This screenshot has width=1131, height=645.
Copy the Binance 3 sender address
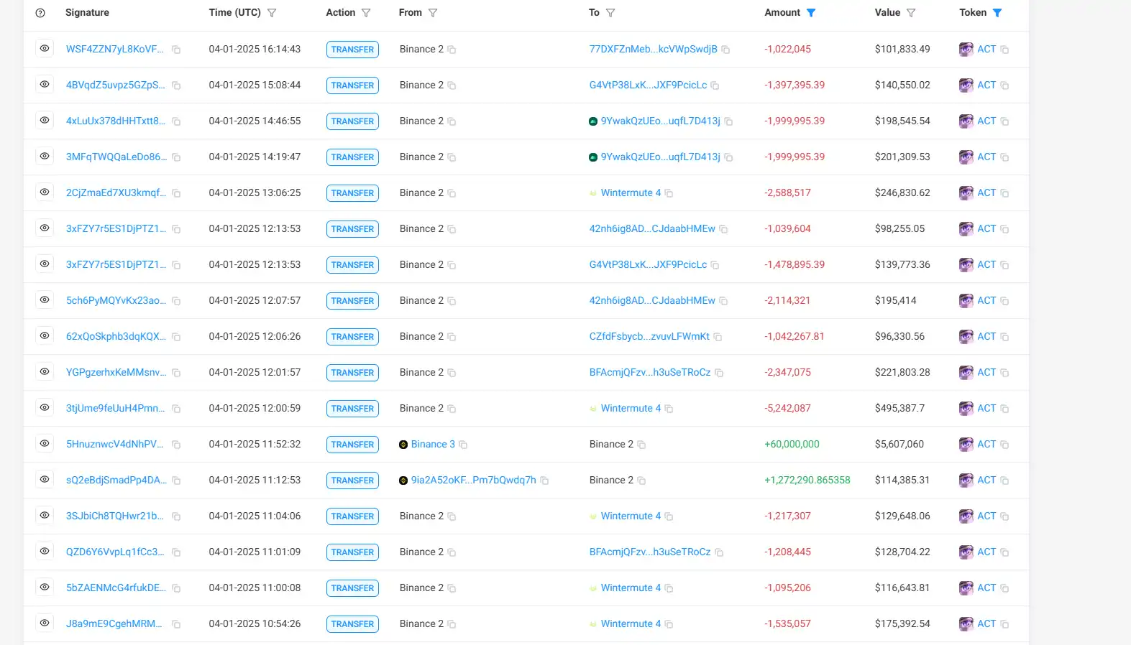click(x=463, y=445)
